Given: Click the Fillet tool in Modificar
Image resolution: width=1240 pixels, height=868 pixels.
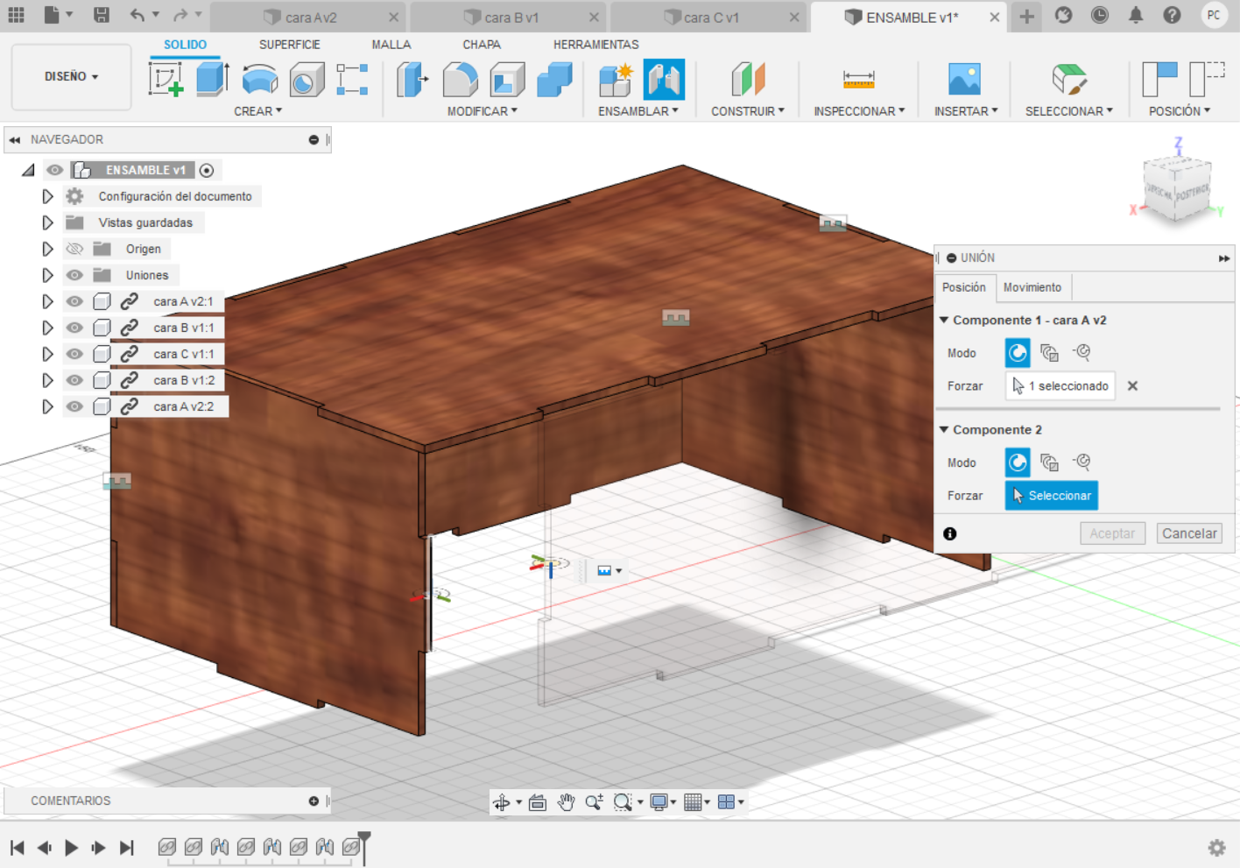Looking at the screenshot, I should [460, 80].
